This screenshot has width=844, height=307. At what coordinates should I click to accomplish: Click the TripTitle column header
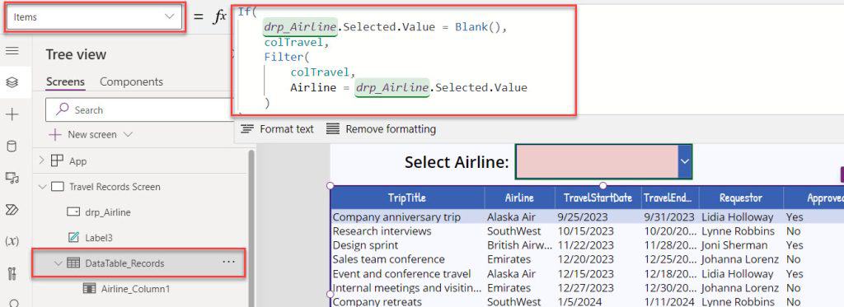[407, 198]
